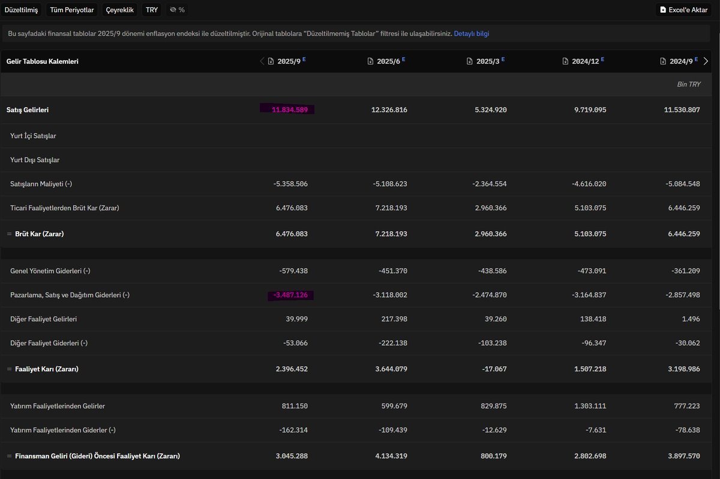Toggle the percent visibility eye button
This screenshot has height=479, width=720.
coord(177,10)
